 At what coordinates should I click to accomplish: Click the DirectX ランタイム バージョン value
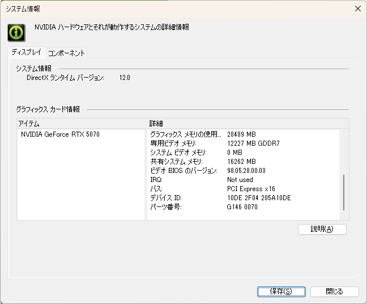coord(125,78)
